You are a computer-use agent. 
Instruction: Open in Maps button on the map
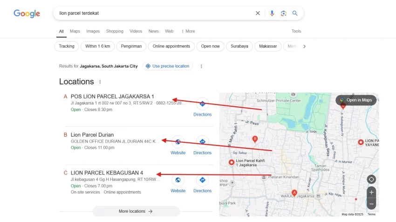tap(356, 100)
